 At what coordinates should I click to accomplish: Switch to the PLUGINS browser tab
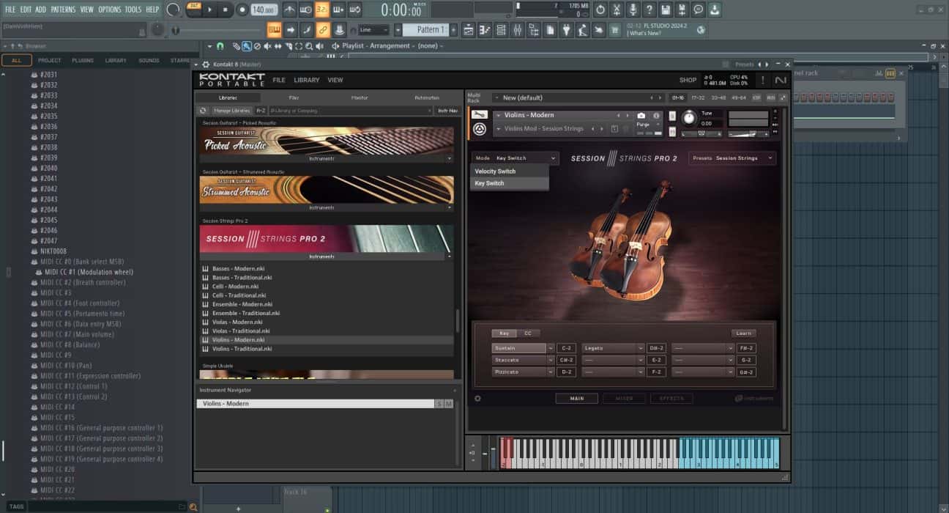83,61
